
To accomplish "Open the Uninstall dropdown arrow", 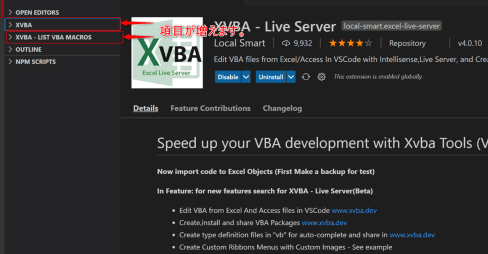I will click(x=291, y=77).
